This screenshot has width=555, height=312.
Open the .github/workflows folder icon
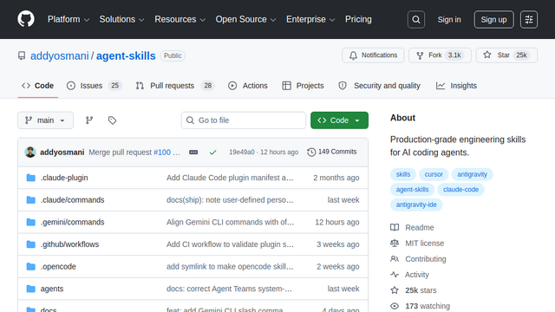coord(31,244)
